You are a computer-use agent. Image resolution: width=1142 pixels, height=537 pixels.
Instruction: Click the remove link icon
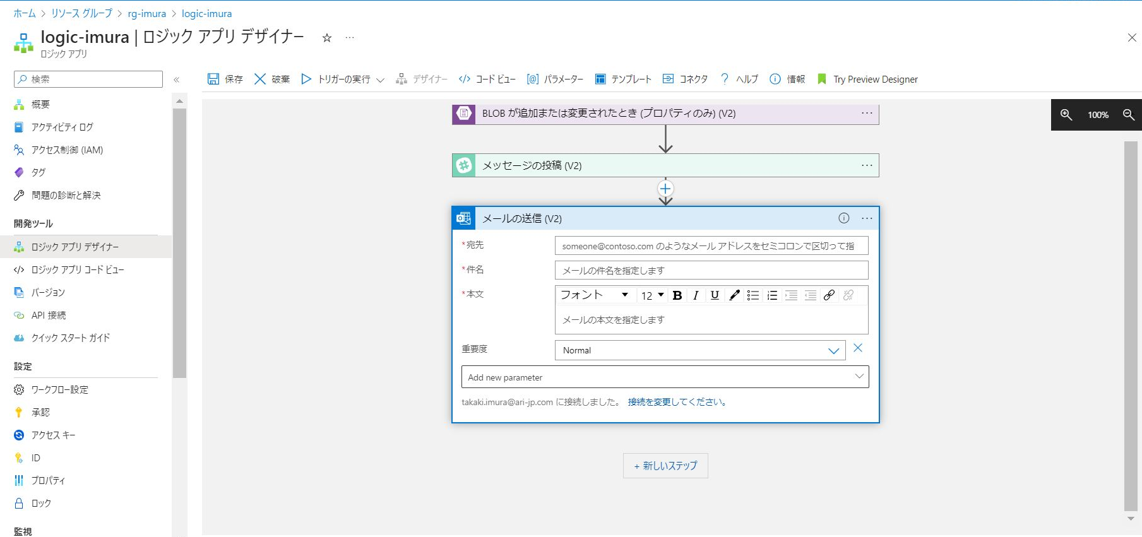point(848,295)
